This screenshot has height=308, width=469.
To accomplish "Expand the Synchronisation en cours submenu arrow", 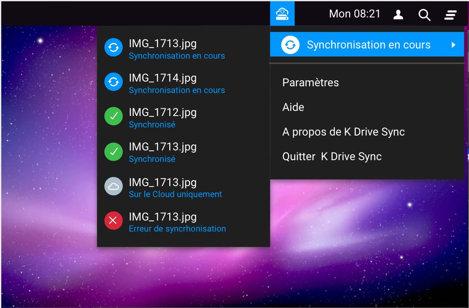I will [x=453, y=45].
